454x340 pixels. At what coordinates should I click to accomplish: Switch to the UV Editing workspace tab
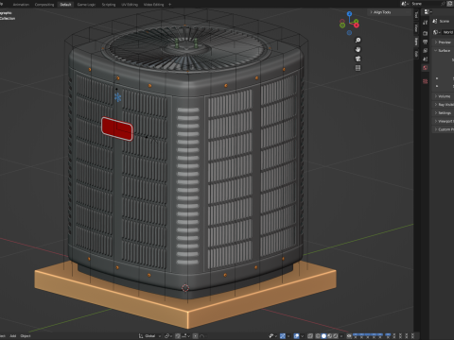(x=130, y=5)
